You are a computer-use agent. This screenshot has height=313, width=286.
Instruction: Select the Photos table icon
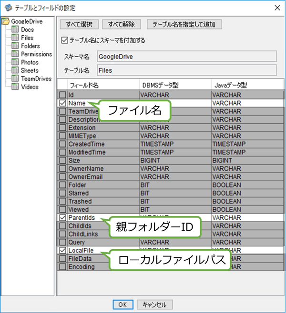(x=15, y=62)
